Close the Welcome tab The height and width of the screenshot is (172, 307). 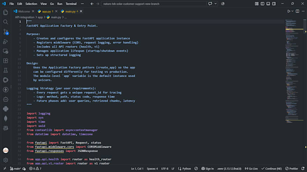[33, 11]
